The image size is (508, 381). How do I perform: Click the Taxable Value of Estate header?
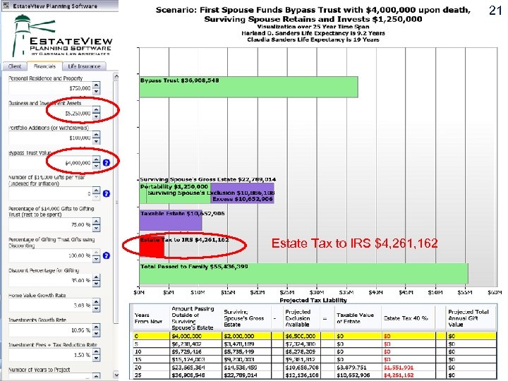[358, 318]
